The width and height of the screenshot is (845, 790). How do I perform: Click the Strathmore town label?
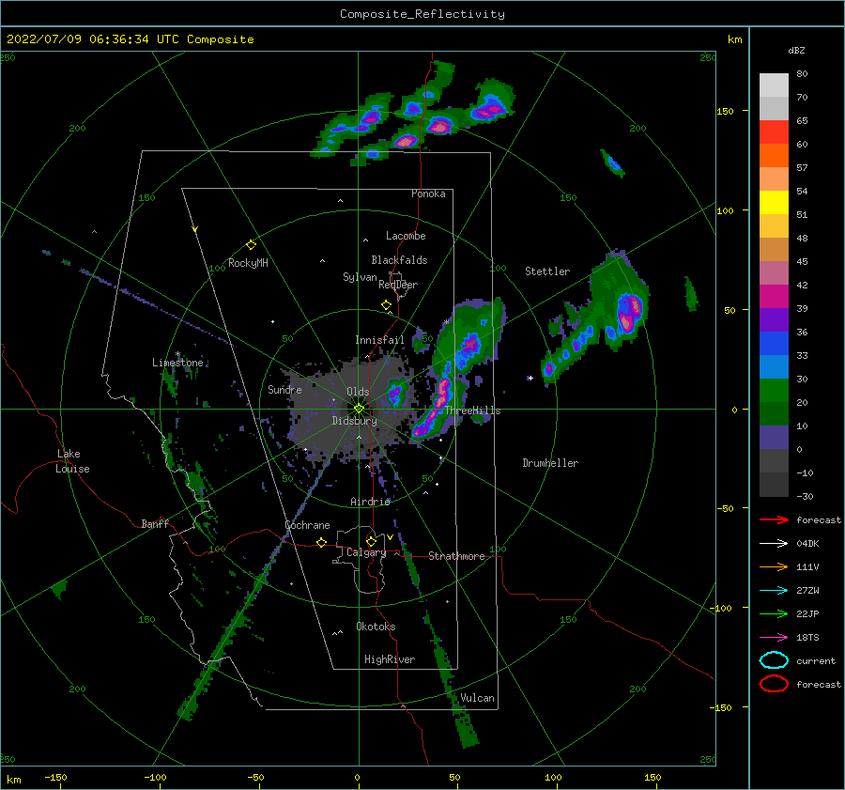pos(456,556)
